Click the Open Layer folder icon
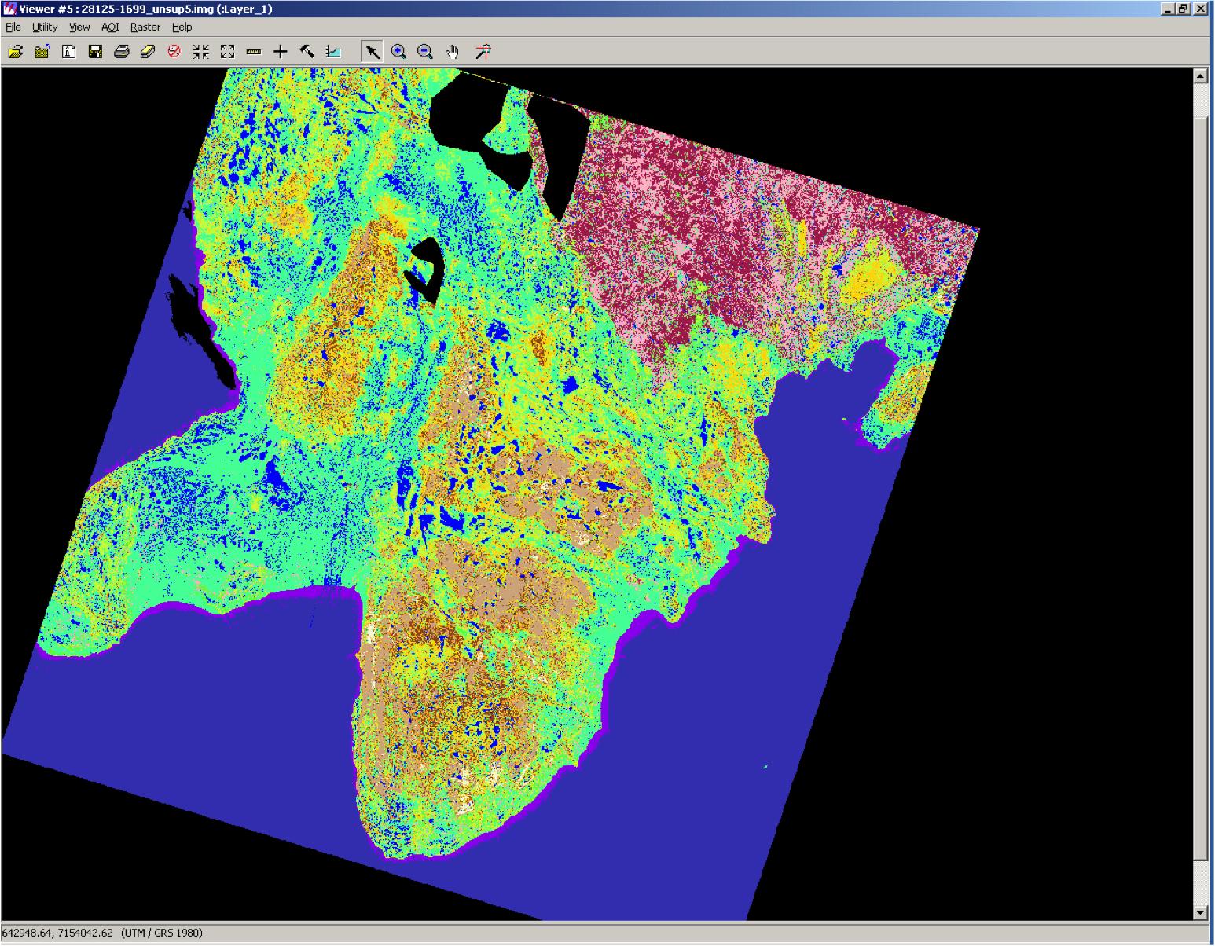The width and height of the screenshot is (1215, 946). 16,52
